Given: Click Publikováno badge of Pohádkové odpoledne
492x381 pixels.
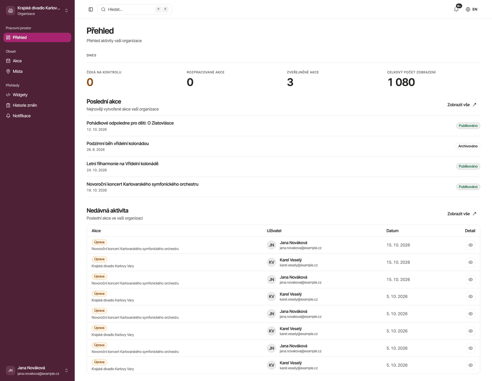Looking at the screenshot, I should tap(468, 126).
